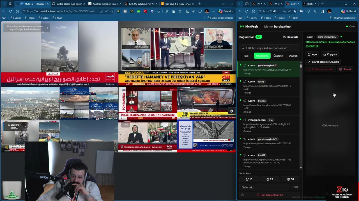Open extensions puzzle icon in left browser
Screen dimensions: 359x201
(x=159, y=11)
